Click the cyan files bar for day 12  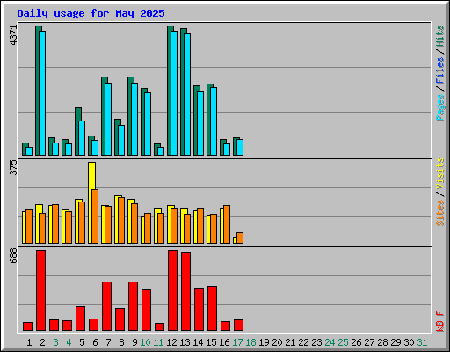pos(174,93)
